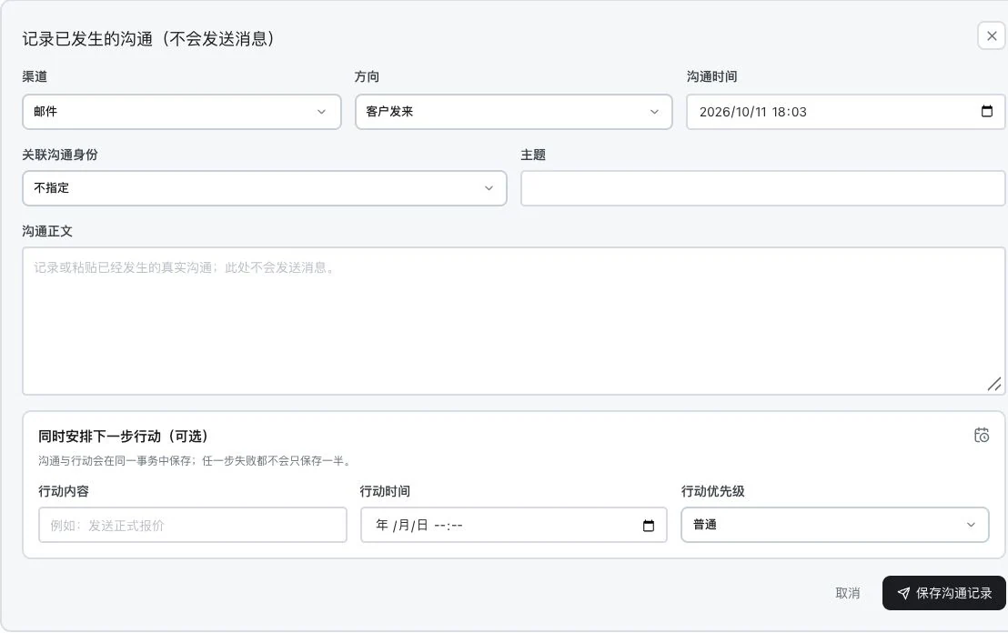
Task: Click the 沟通正文 label
Action: 47,231
